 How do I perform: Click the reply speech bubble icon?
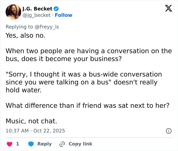[31, 144]
